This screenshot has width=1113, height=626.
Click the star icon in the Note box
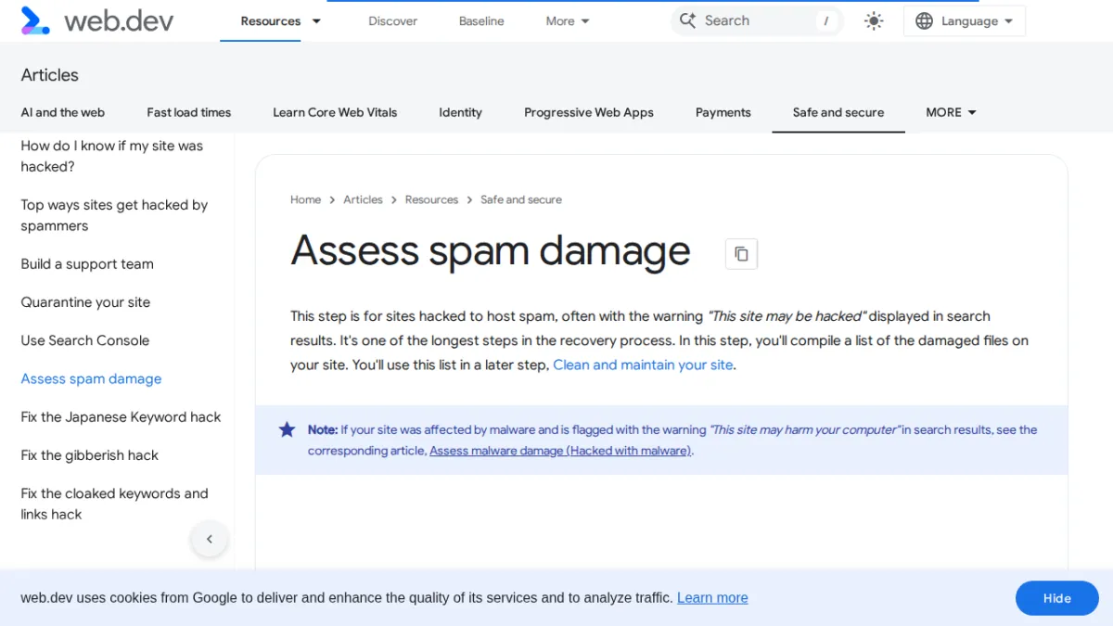coord(288,429)
